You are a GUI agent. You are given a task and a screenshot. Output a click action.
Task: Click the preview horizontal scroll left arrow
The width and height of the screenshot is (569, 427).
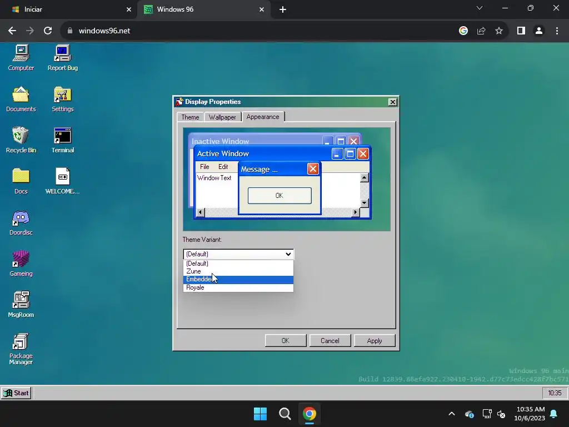(200, 212)
